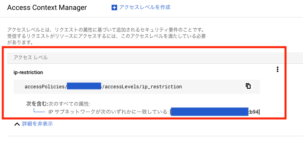Click the 次を含む: bold label

click(x=37, y=104)
